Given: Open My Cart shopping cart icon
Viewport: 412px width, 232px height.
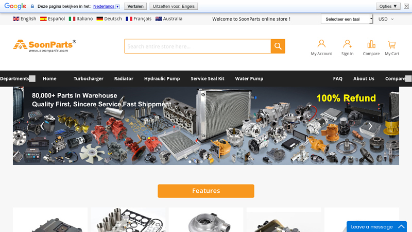Looking at the screenshot, I should [x=392, y=44].
